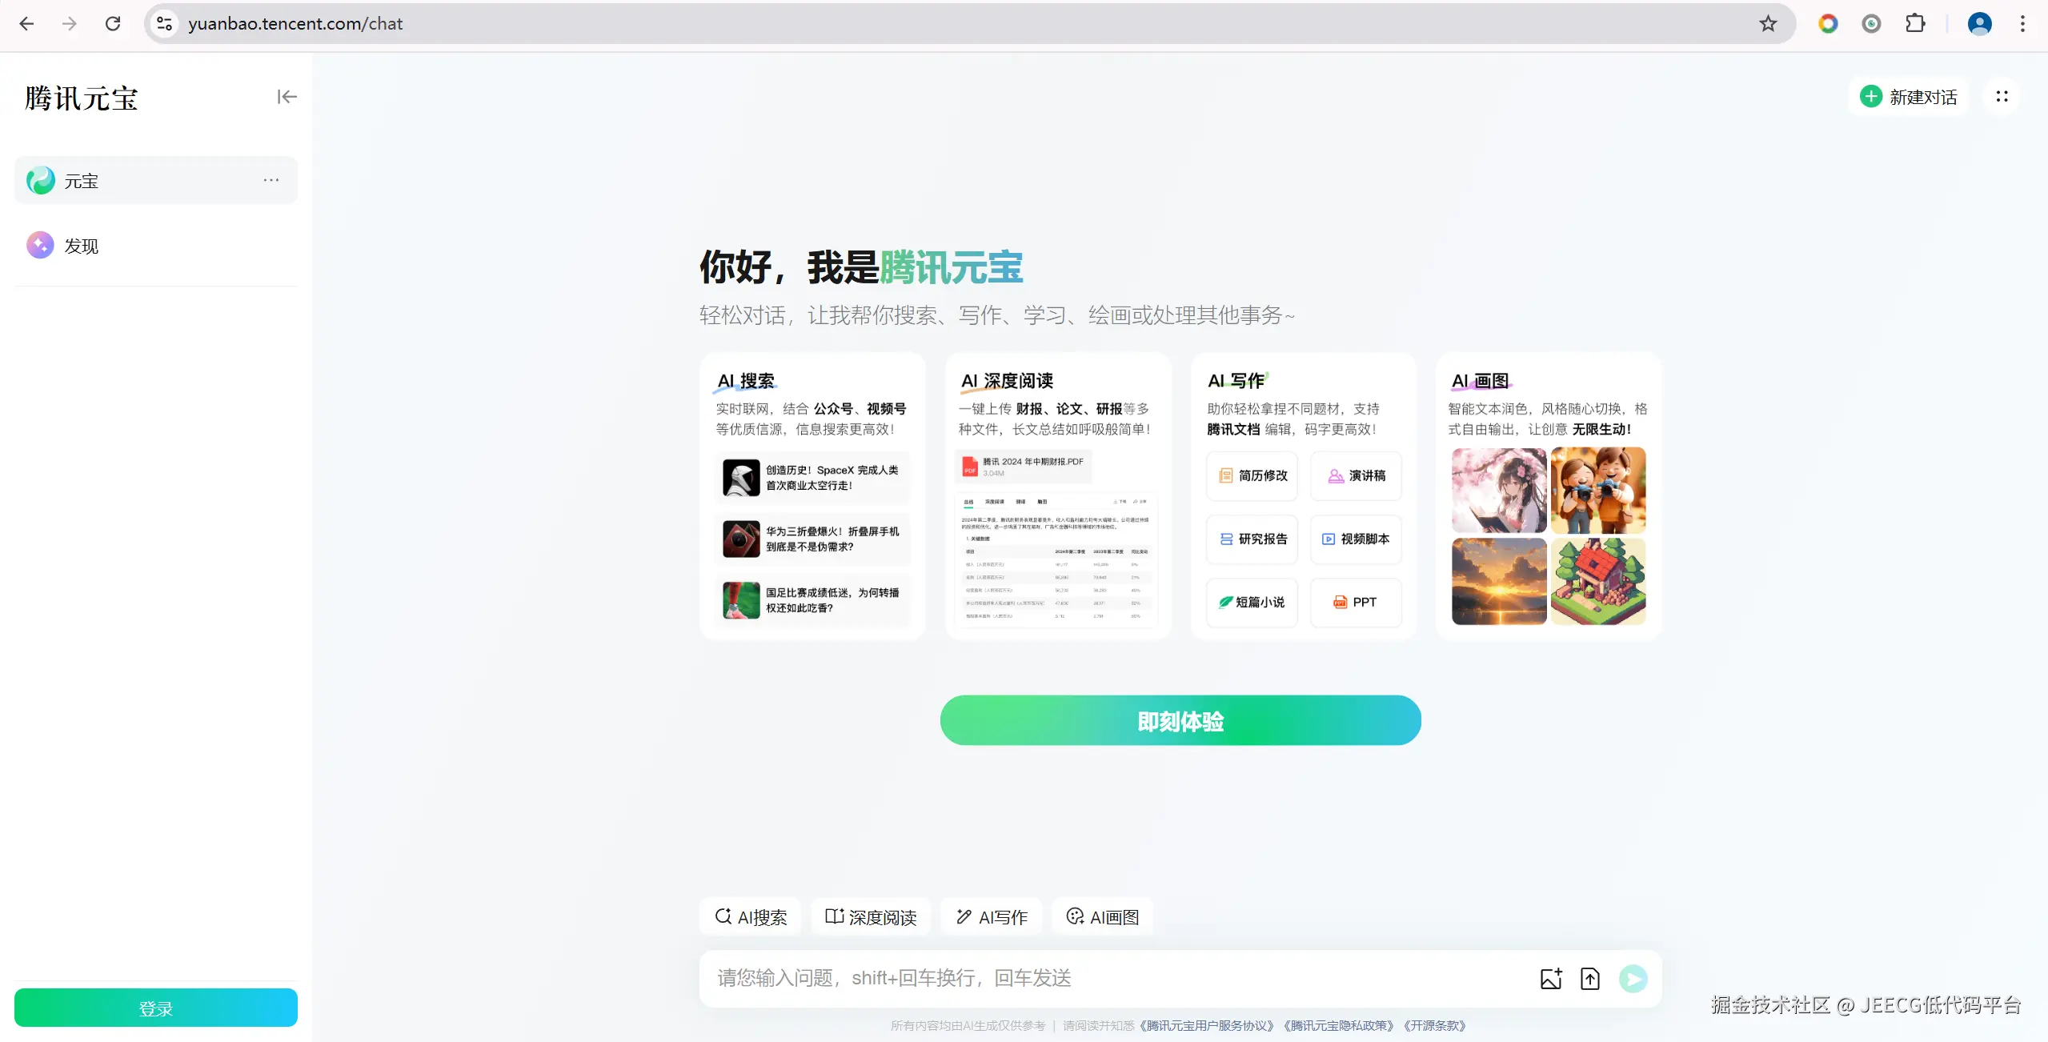Bookmark this page with the star icon
The height and width of the screenshot is (1042, 2048).
1768,23
